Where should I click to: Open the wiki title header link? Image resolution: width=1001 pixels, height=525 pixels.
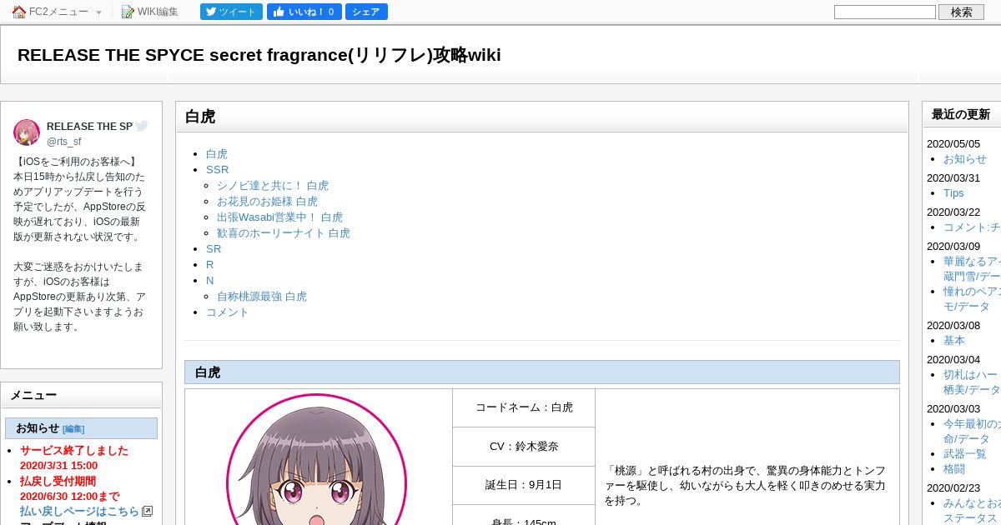259,55
